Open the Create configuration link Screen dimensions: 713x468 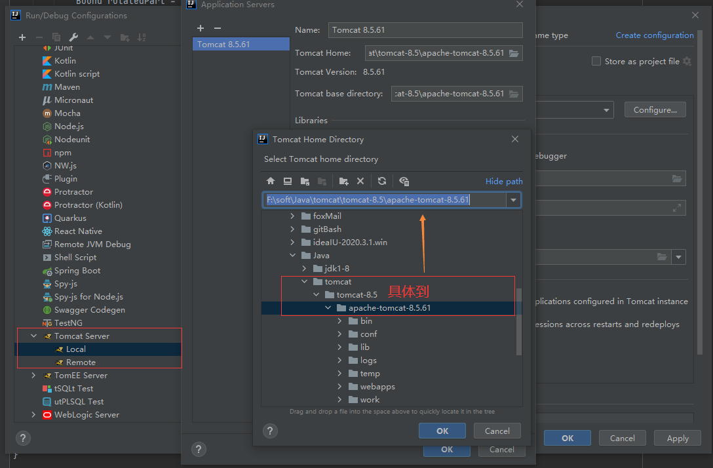tap(654, 35)
